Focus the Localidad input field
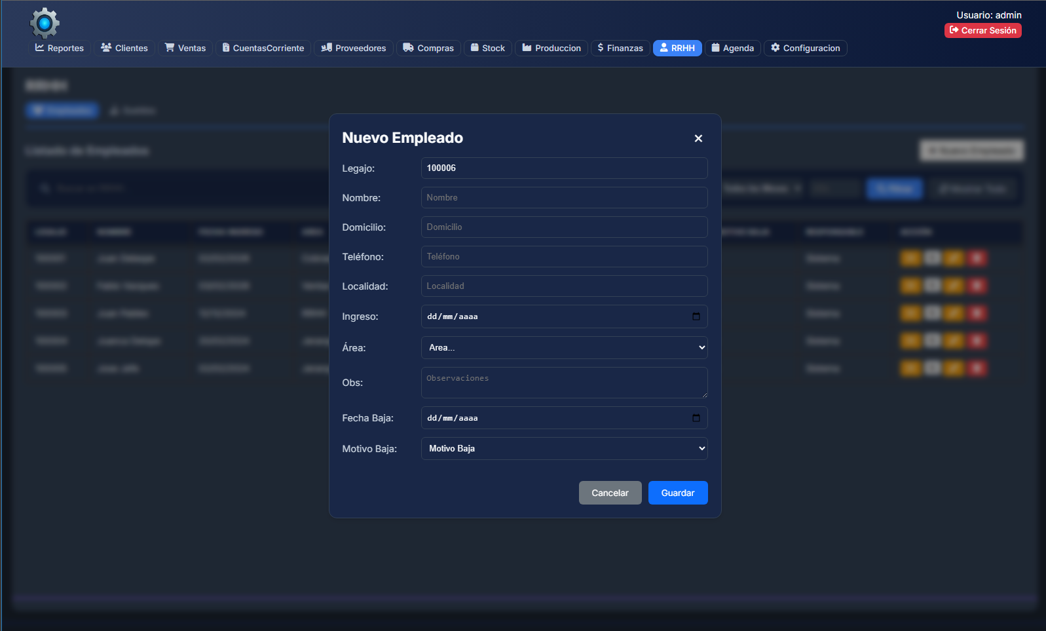Screen dimensions: 1046x631 (x=565, y=286)
